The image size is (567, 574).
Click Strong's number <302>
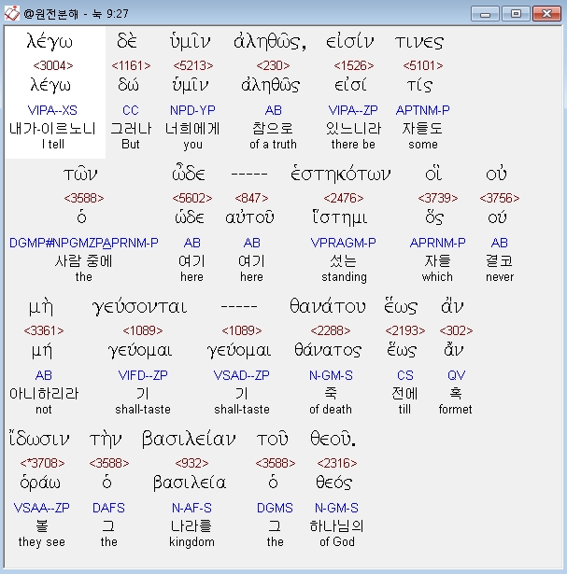click(x=456, y=330)
